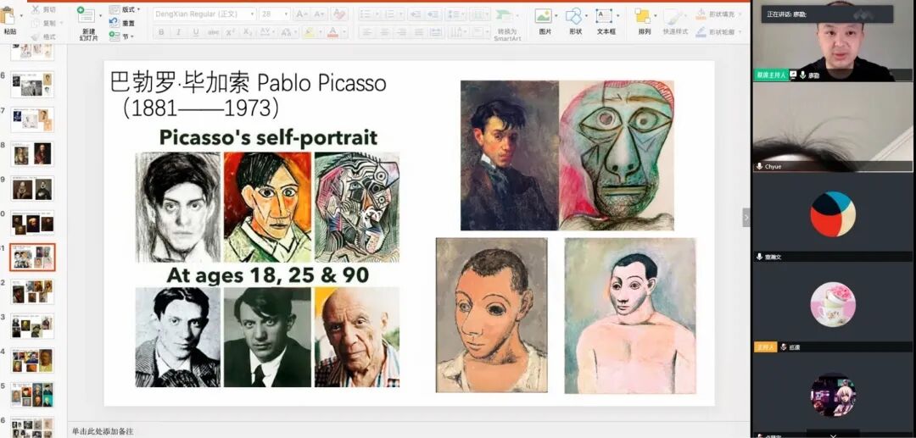Click the red-blue circular participant avatar
916x438 pixels.
pos(833,214)
